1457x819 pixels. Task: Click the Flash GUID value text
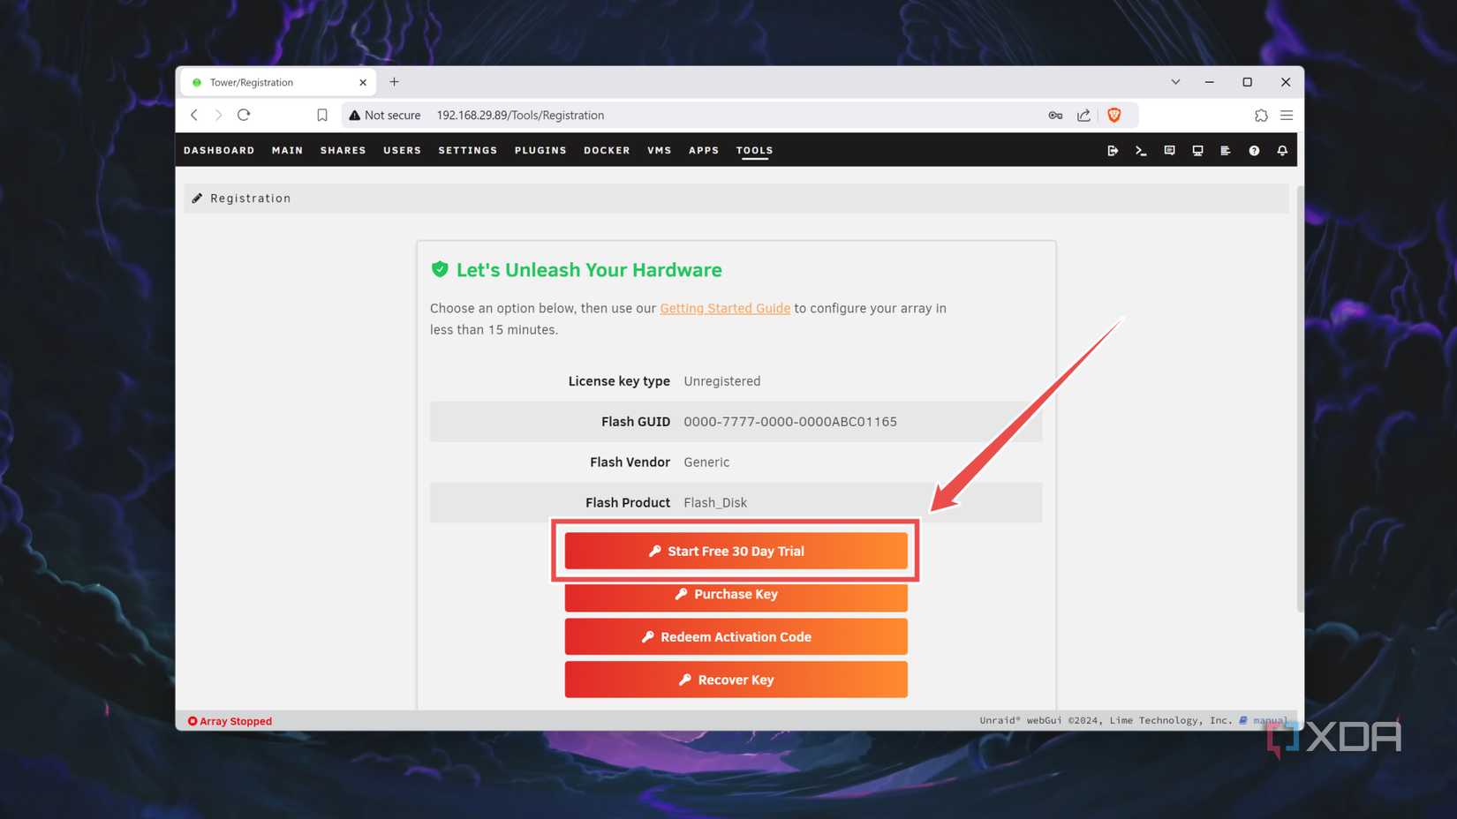[790, 422]
